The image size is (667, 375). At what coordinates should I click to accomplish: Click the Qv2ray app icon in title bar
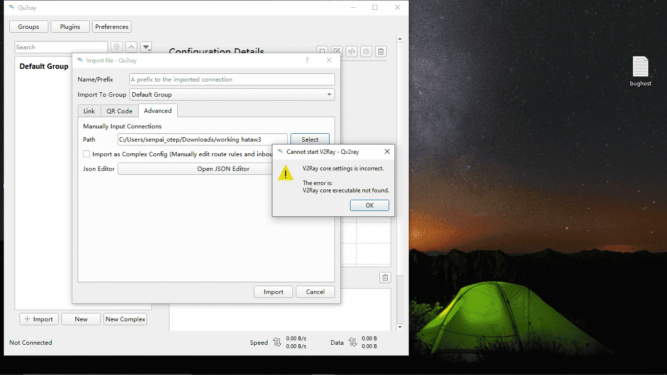coord(12,8)
